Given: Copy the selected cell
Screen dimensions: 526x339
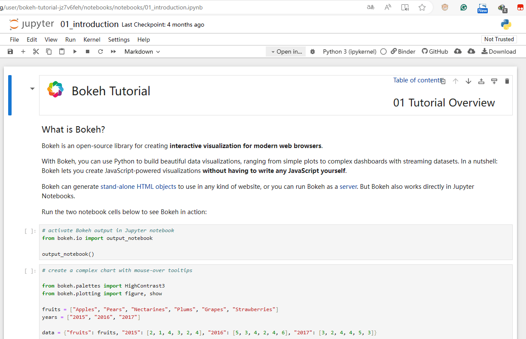Looking at the screenshot, I should [x=49, y=51].
